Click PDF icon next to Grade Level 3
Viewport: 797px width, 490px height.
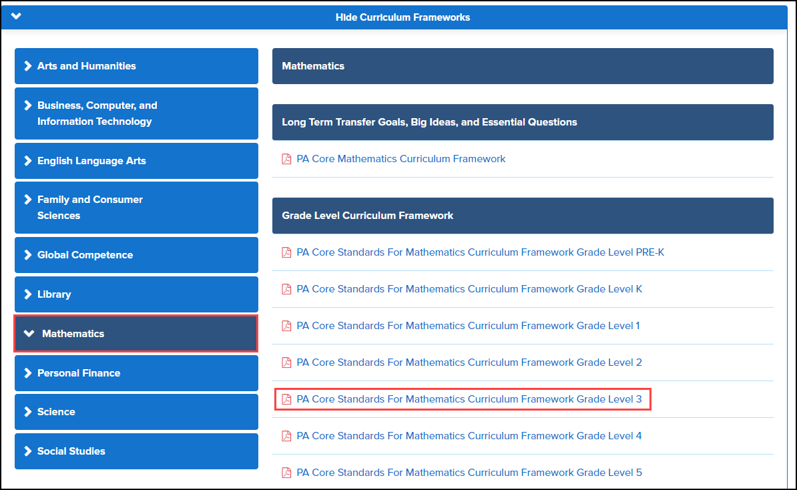[x=286, y=399]
